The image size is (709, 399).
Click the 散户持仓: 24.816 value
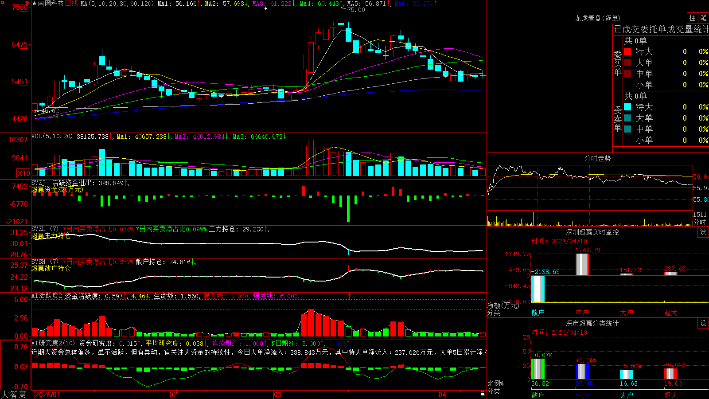pos(164,262)
